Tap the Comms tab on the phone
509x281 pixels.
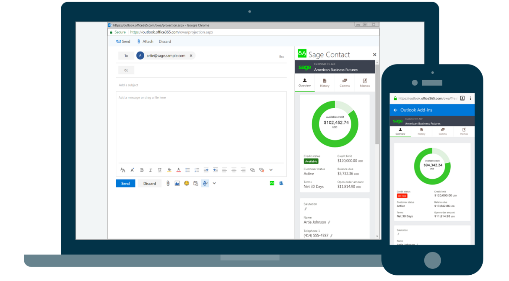point(443,132)
